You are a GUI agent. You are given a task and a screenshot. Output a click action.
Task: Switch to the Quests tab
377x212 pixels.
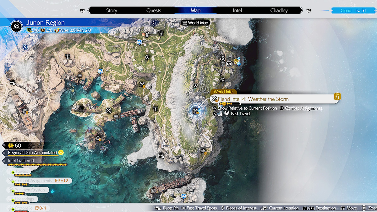tap(154, 10)
